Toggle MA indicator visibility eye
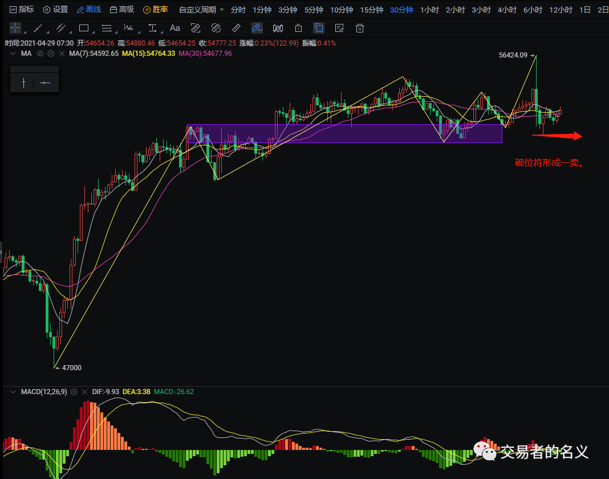Viewport: 609px width, 479px height. click(40, 54)
